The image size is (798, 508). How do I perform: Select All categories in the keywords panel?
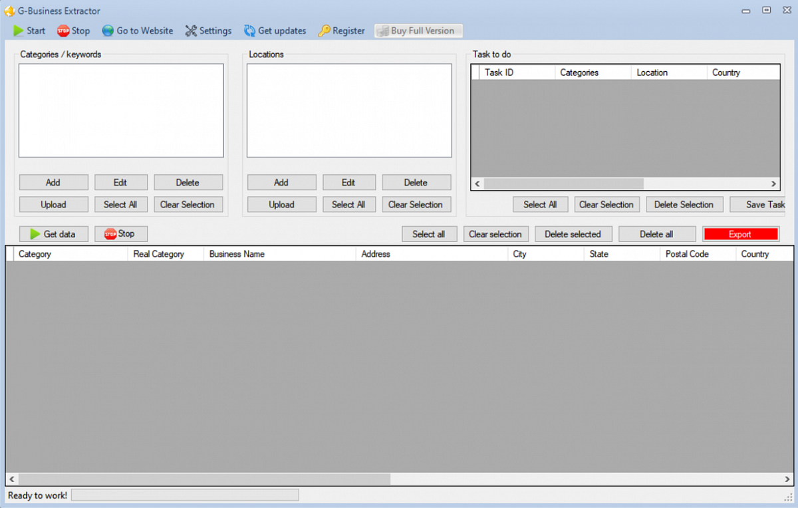pos(120,204)
